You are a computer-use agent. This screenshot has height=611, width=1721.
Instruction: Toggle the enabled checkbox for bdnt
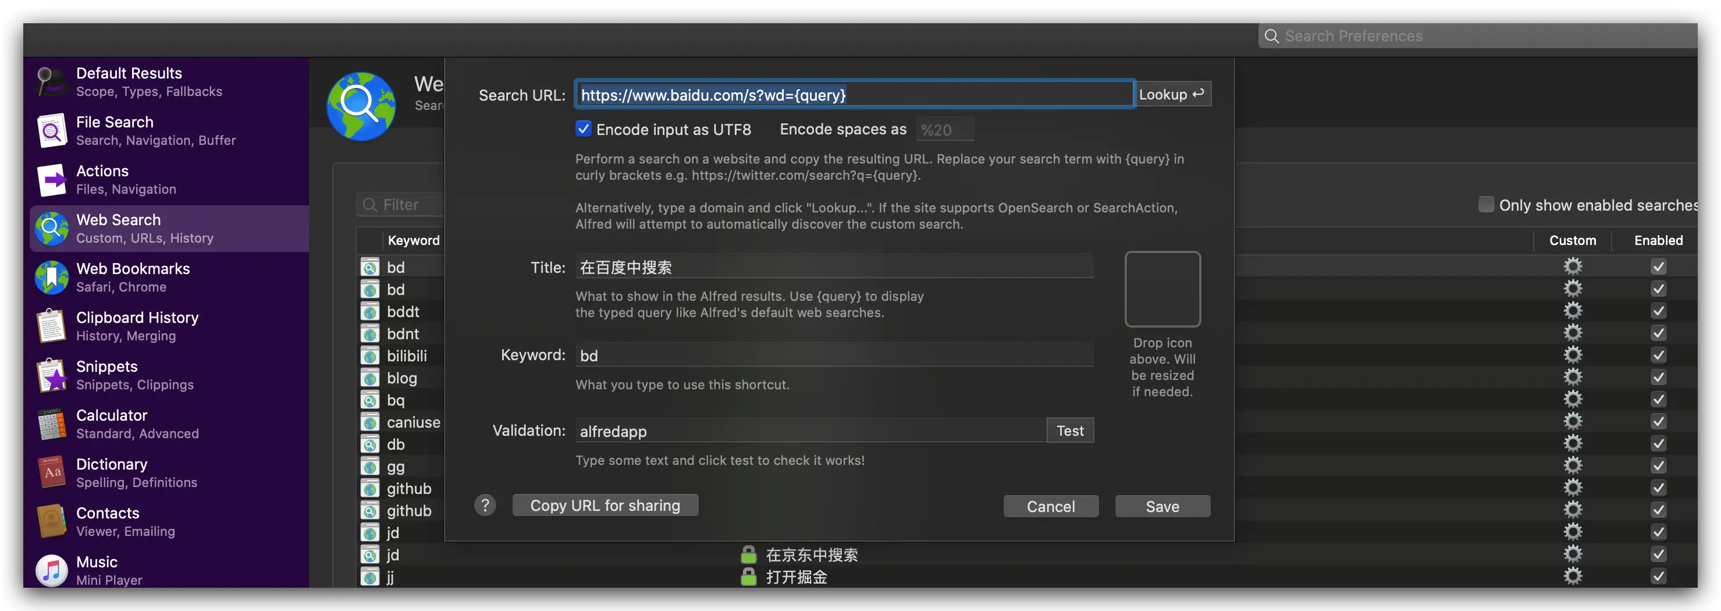click(x=1658, y=333)
